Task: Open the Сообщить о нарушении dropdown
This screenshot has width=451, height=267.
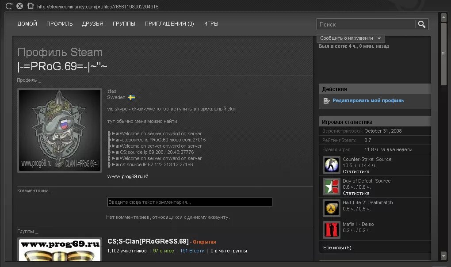Action: click(351, 38)
